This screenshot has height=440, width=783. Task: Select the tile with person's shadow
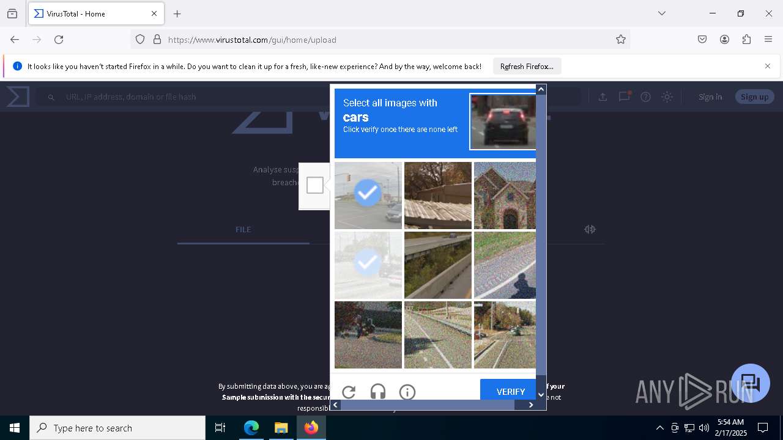click(505, 265)
